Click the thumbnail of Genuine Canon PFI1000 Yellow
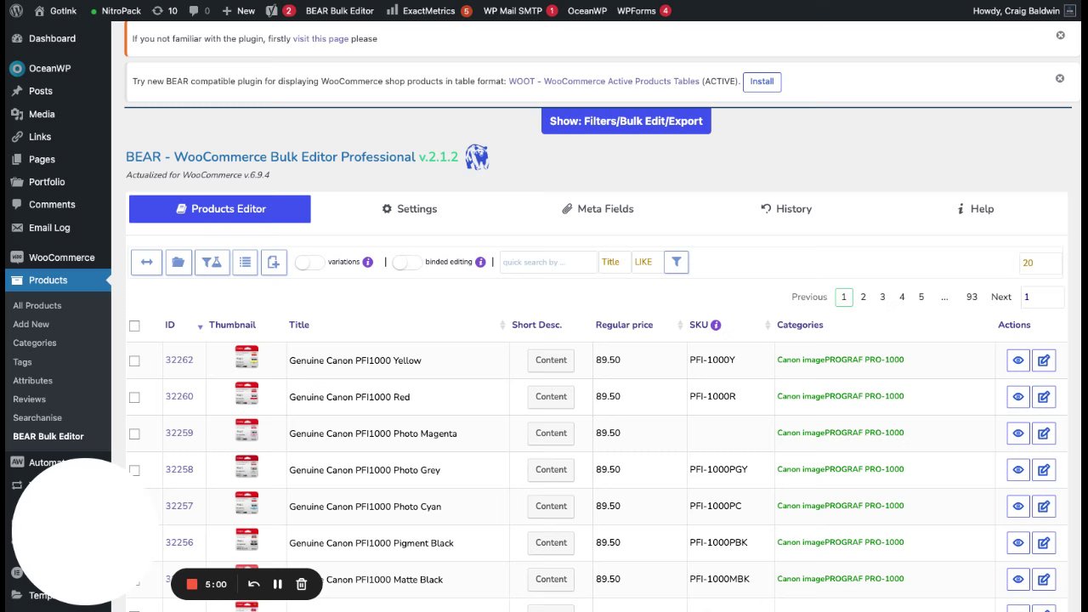The image size is (1088, 612). tap(246, 357)
